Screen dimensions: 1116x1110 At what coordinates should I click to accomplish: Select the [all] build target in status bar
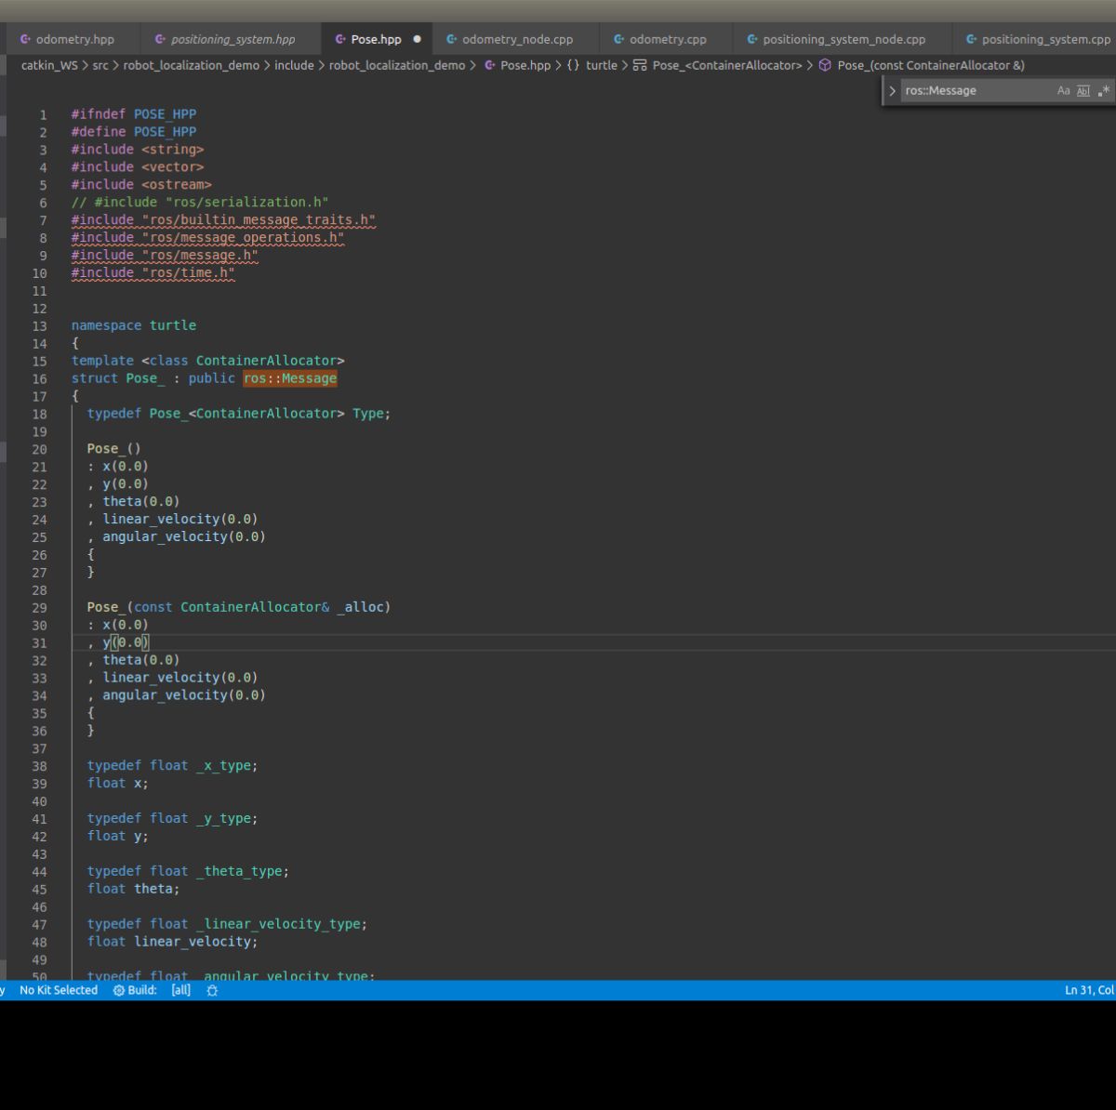pos(180,990)
